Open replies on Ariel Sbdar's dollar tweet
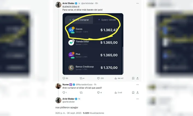 pos(65,78)
